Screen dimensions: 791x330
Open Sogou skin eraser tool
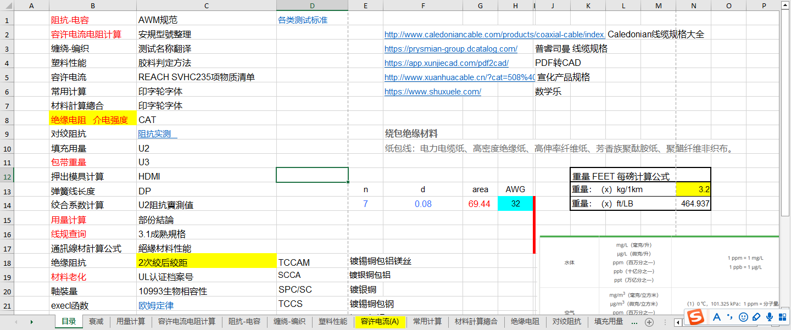(x=756, y=317)
